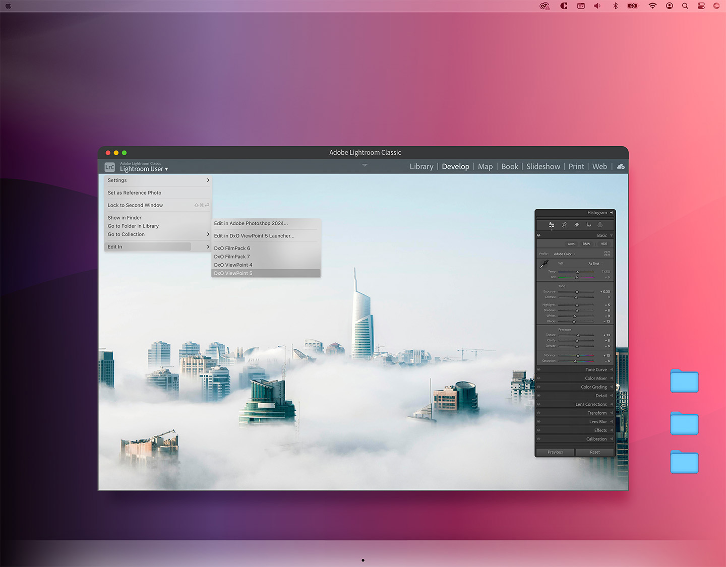726x567 pixels.
Task: Click the cloud sync status icon
Action: coord(621,166)
